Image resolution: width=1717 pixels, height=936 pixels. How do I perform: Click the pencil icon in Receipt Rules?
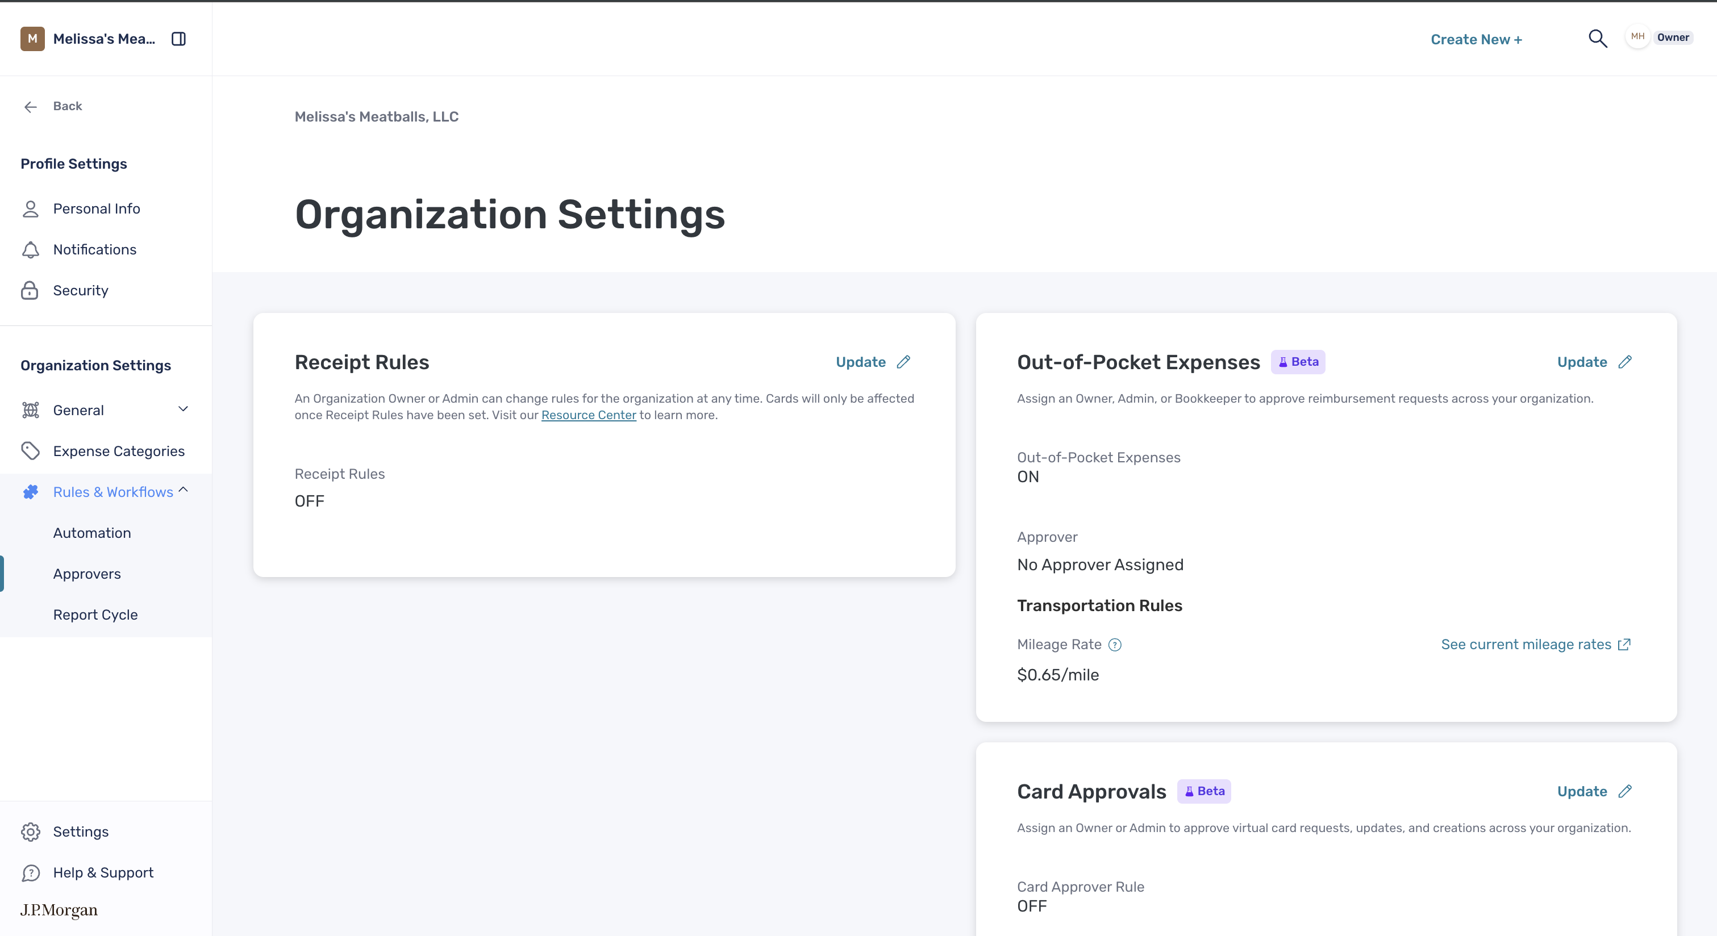click(903, 362)
